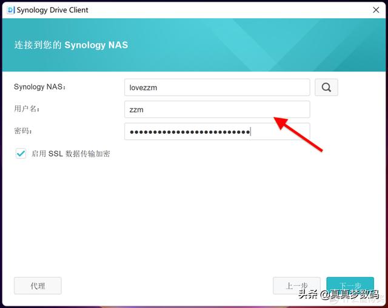Screen dimensions: 388x308
Task: Click the '密码:' label text
Action: (x=23, y=131)
